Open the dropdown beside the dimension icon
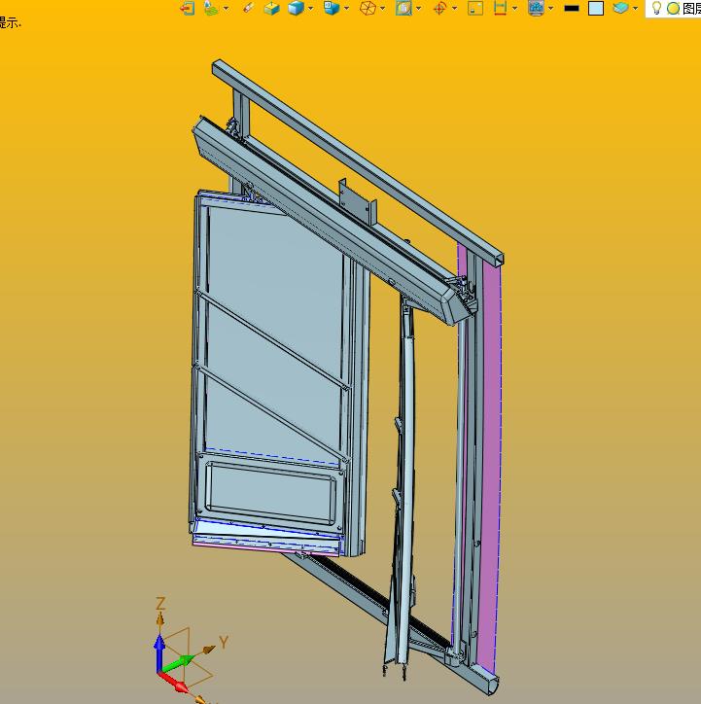701x704 pixels. 514,8
